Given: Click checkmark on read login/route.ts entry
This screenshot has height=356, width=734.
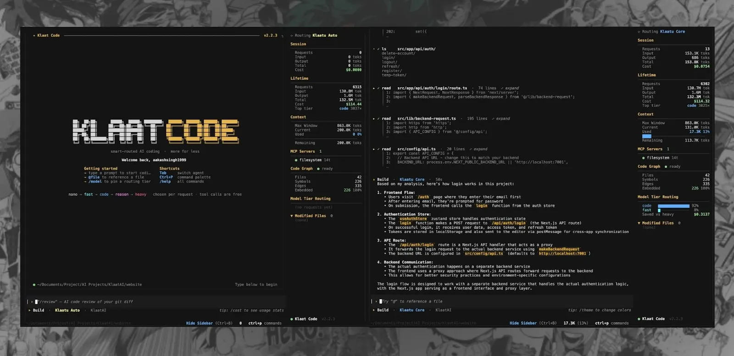Looking at the screenshot, I should click(378, 88).
